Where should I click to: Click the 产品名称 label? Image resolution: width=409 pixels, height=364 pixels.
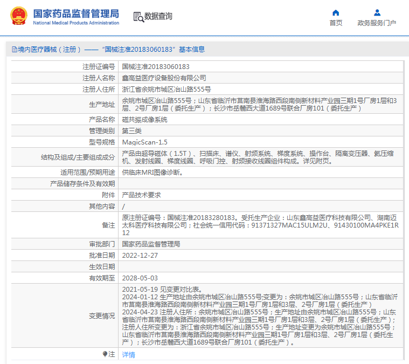point(102,120)
